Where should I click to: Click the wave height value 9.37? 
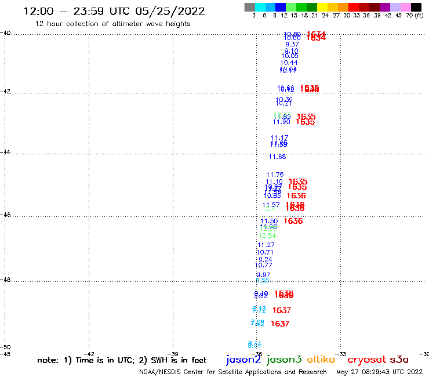coord(292,44)
